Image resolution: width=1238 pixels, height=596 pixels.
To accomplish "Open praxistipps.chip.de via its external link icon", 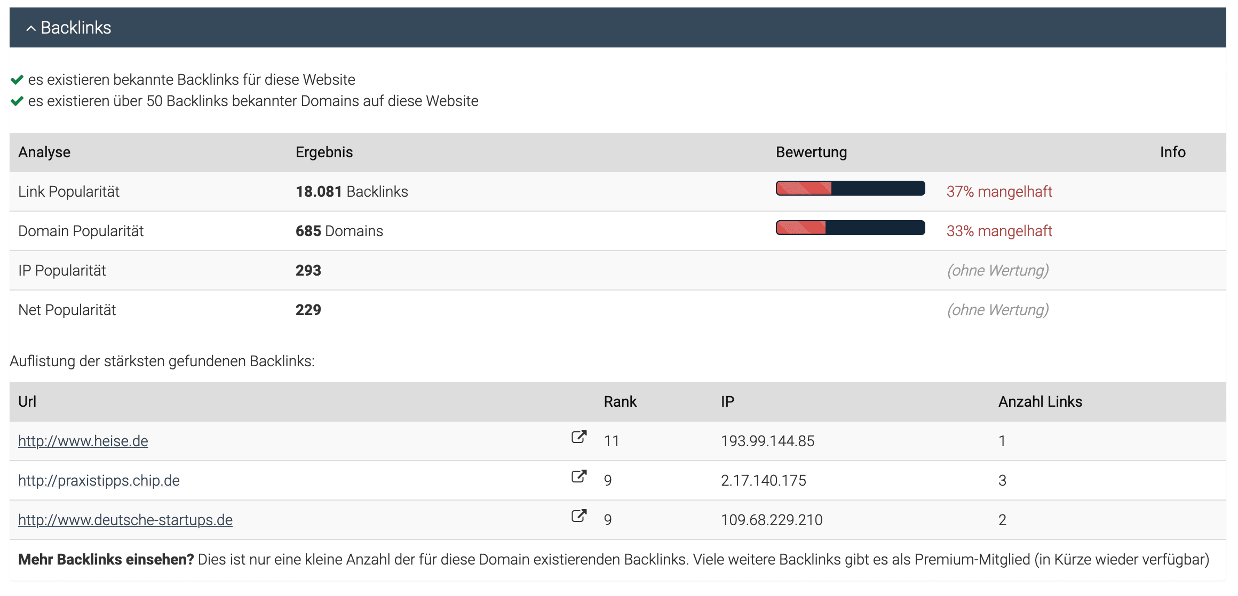I will (578, 477).
